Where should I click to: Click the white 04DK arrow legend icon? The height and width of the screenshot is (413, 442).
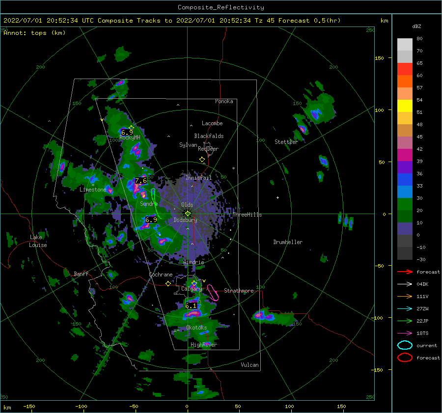[405, 284]
